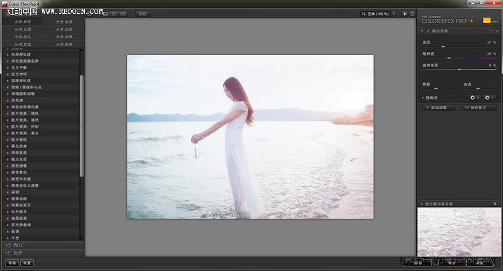Toggle favorite star beside 高调
Screen dimensions: 503x271
[8, 192]
